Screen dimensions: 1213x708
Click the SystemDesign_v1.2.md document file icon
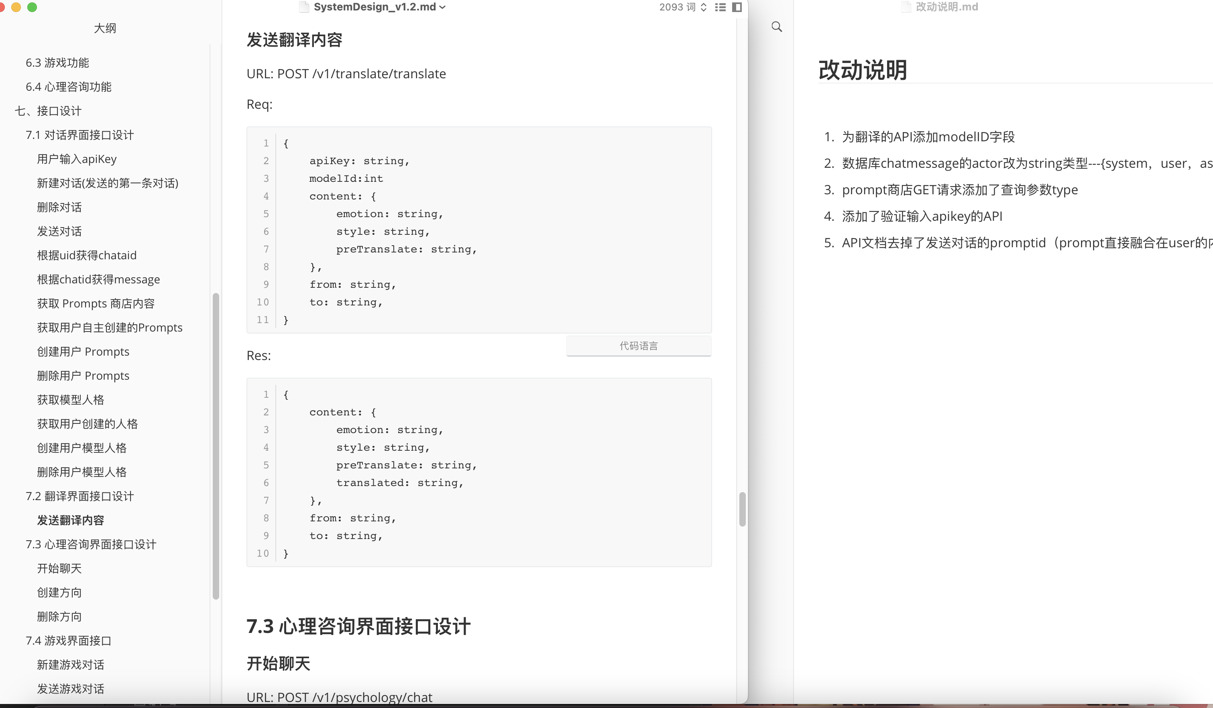tap(304, 7)
